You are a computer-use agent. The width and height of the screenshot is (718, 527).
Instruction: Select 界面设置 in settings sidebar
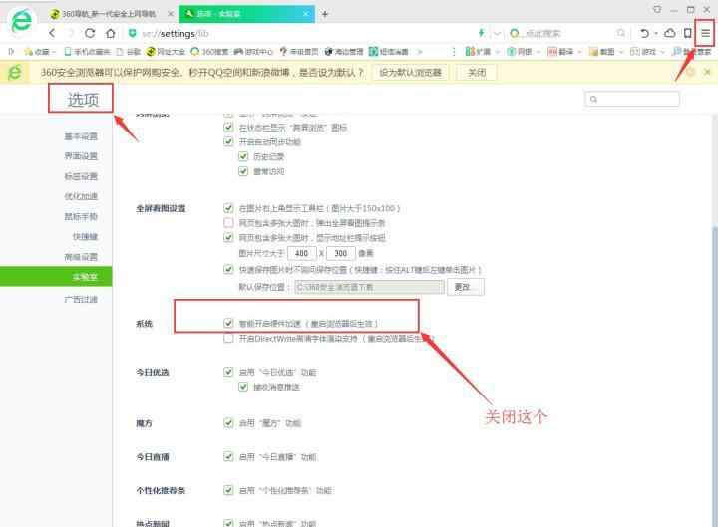click(x=81, y=156)
